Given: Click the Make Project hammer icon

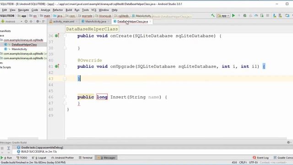Looking at the screenshot, I should tap(212, 16).
